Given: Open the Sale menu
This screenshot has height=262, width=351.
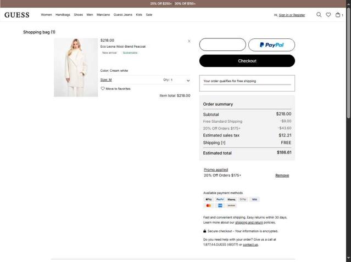Looking at the screenshot, I should 149,15.
